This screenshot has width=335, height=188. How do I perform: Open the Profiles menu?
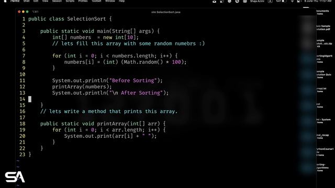(x=83, y=1)
